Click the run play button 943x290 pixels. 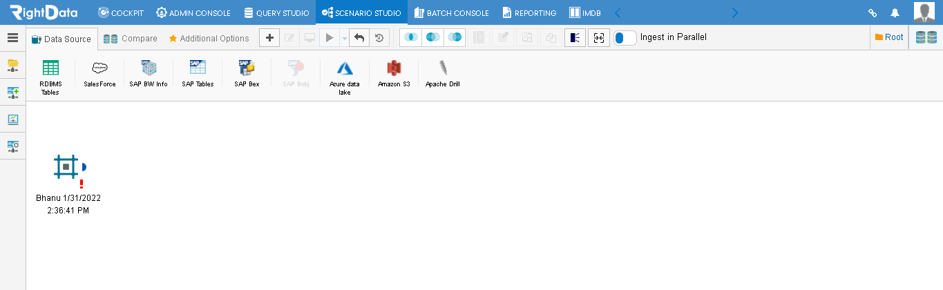coord(330,38)
